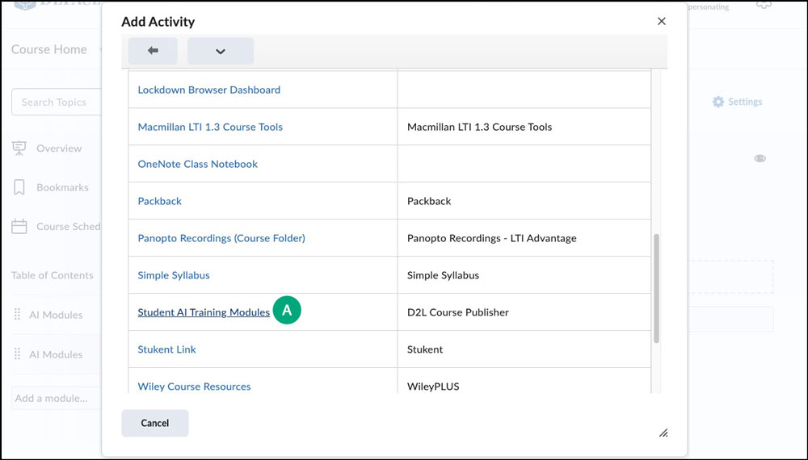Click 'Panopto Recordings - LTI Advantage' text

[491, 238]
